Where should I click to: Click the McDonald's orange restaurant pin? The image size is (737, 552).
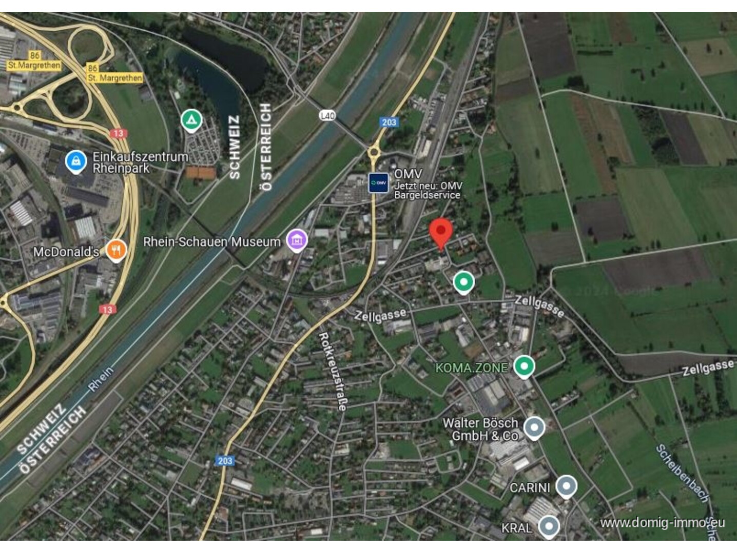click(116, 250)
